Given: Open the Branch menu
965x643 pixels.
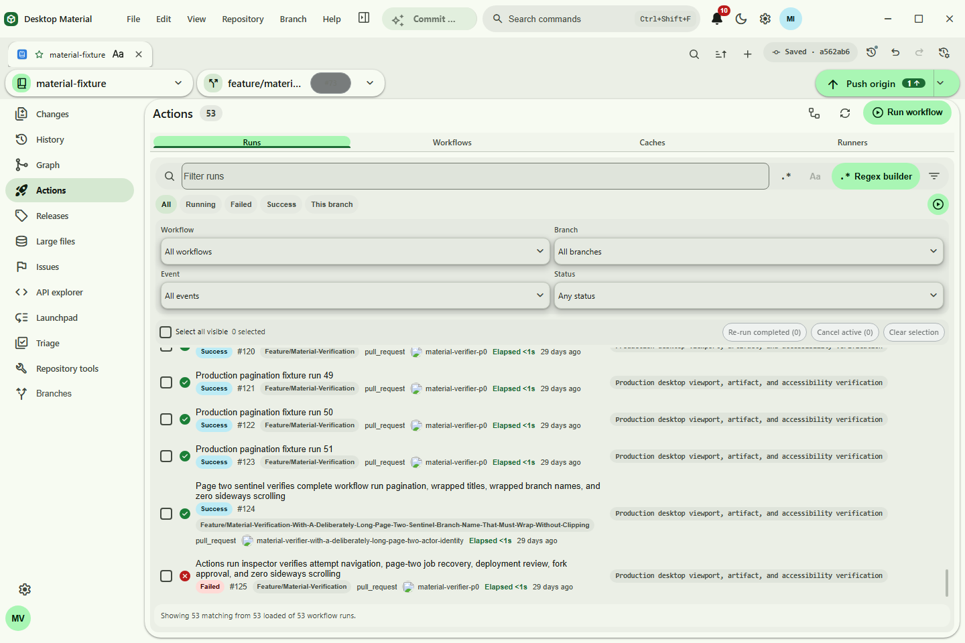Looking at the screenshot, I should coord(293,19).
